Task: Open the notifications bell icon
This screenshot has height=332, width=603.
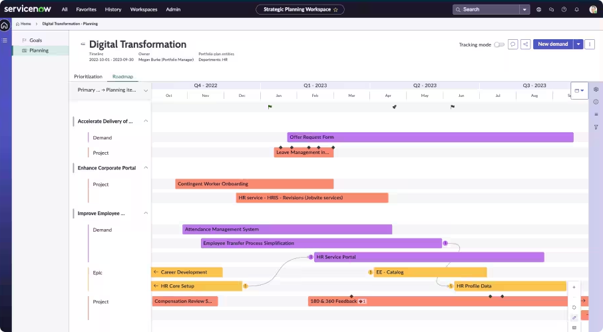Action: (576, 9)
